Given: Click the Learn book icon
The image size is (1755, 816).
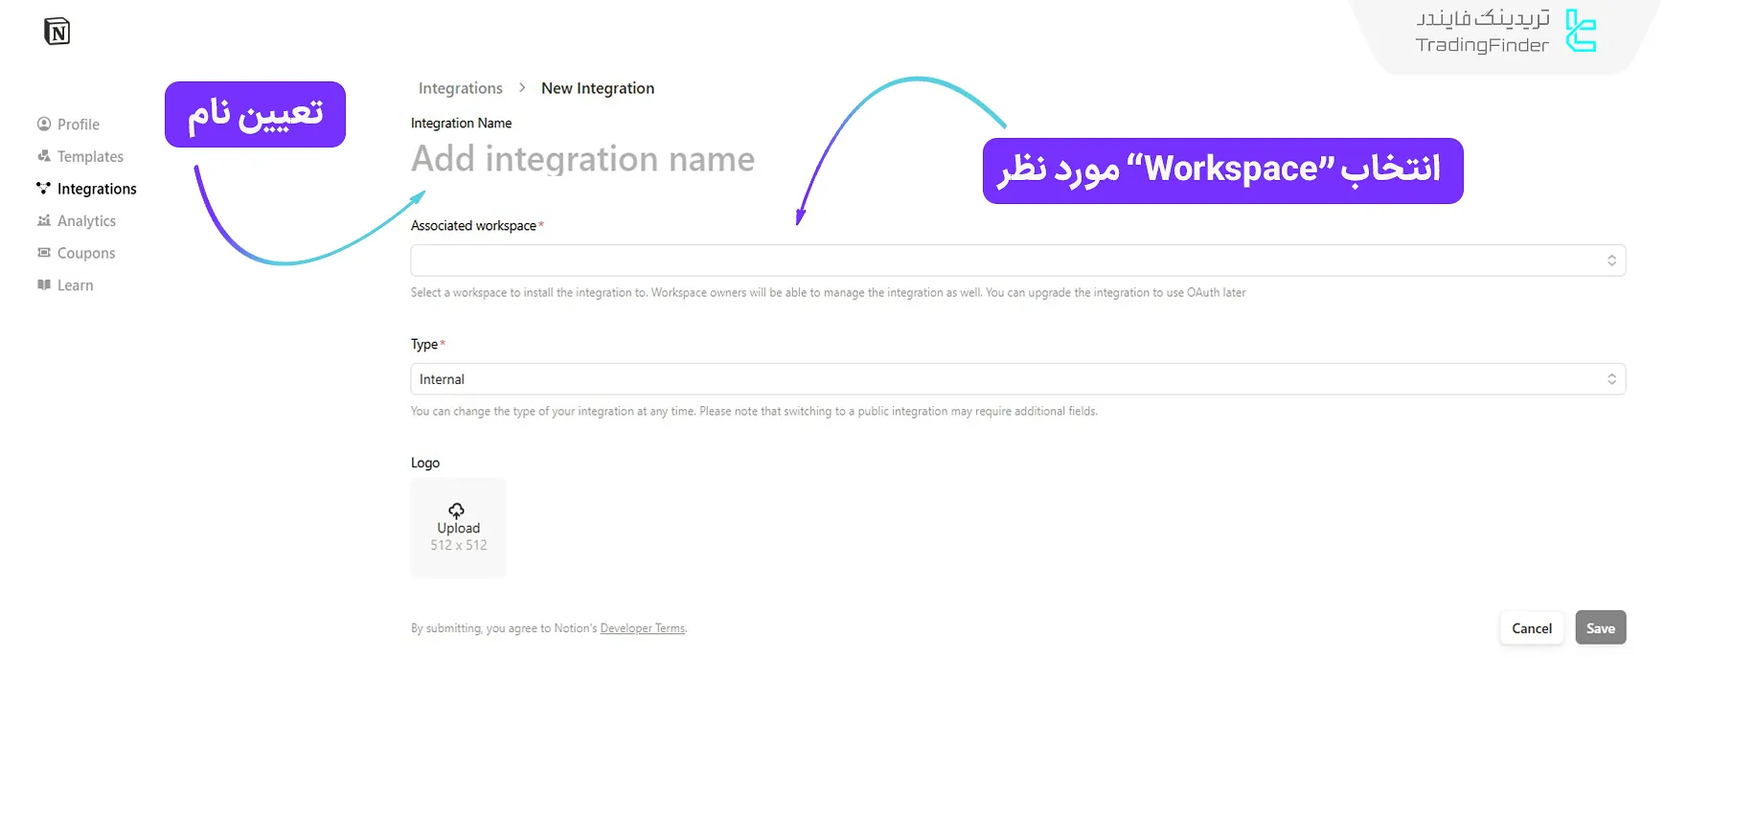Looking at the screenshot, I should tap(44, 284).
